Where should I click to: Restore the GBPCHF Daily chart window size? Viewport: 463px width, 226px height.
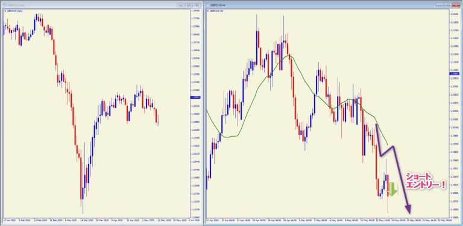point(189,5)
